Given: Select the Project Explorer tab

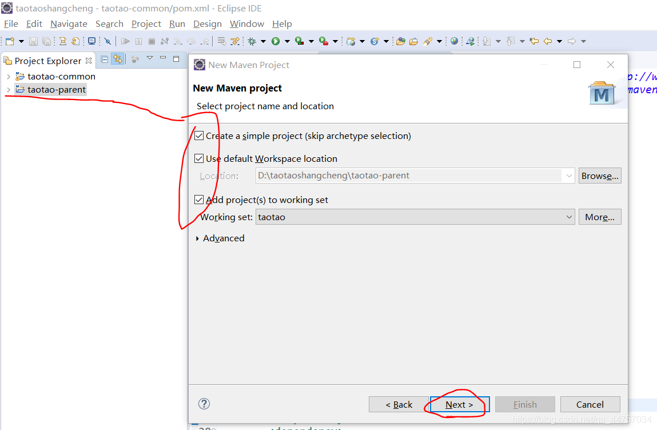Looking at the screenshot, I should [48, 61].
